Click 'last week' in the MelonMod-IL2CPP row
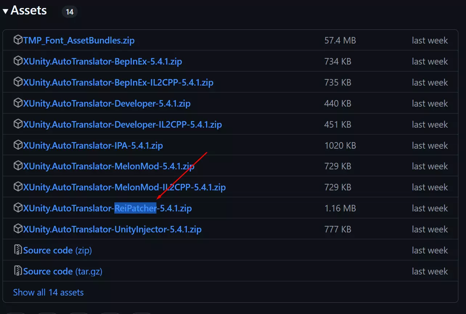 430,187
